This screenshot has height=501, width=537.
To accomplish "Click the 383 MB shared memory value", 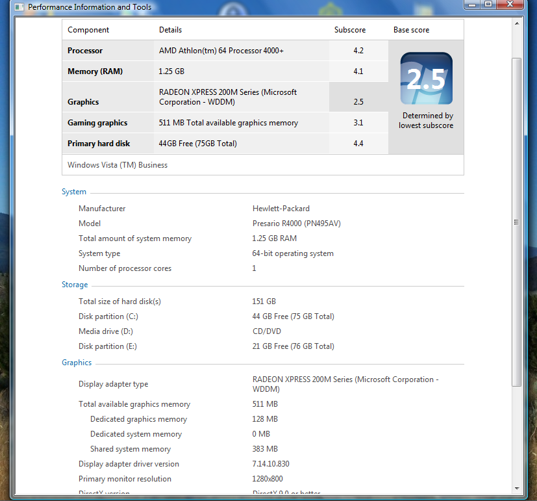I will [265, 449].
